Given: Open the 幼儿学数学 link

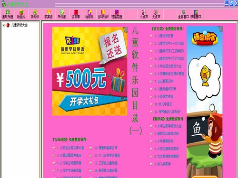Looking at the screenshot, I should pos(163,164).
